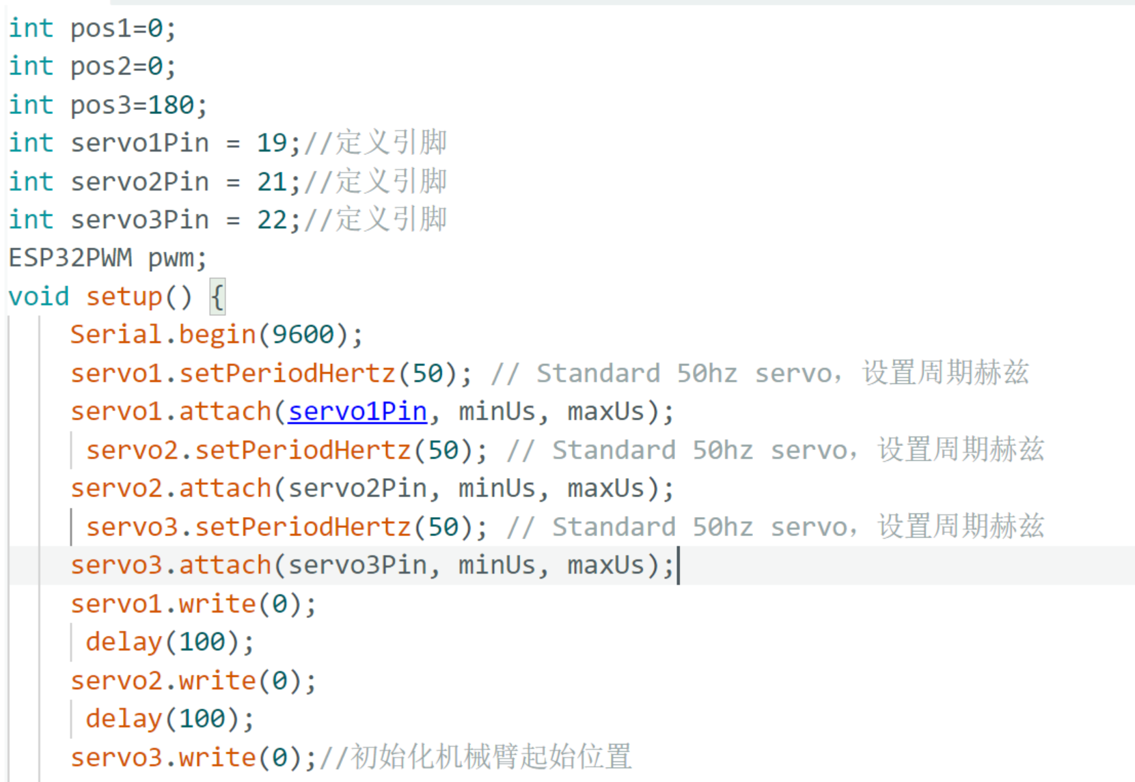Click the servo2.attach function call
Screen dimensions: 1135x782
click(372, 489)
